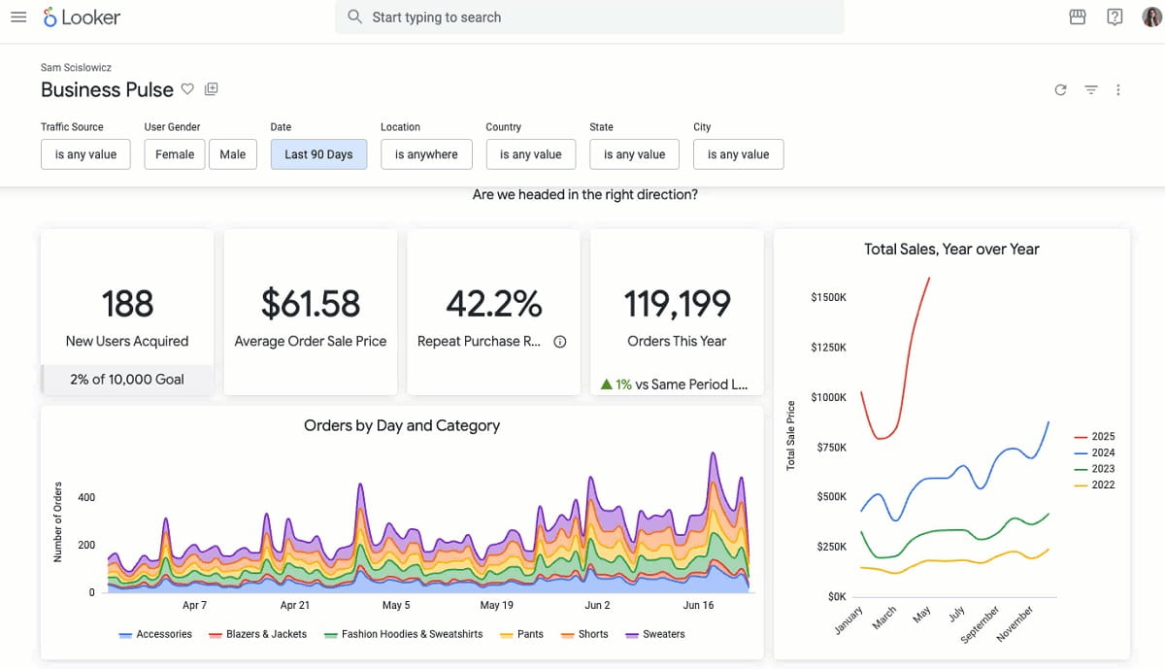Click Sam Scislowicz folder name
Viewport: 1165px width, 669px height.
[76, 68]
